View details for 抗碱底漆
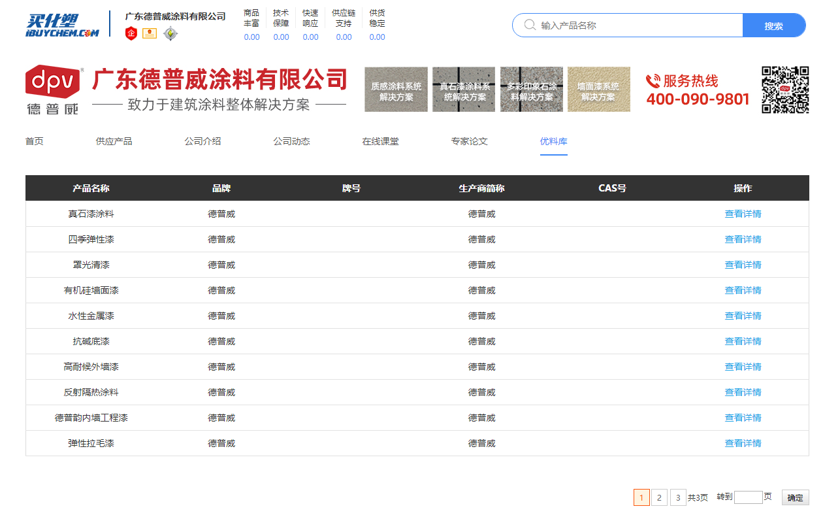The width and height of the screenshot is (840, 517). pos(743,341)
